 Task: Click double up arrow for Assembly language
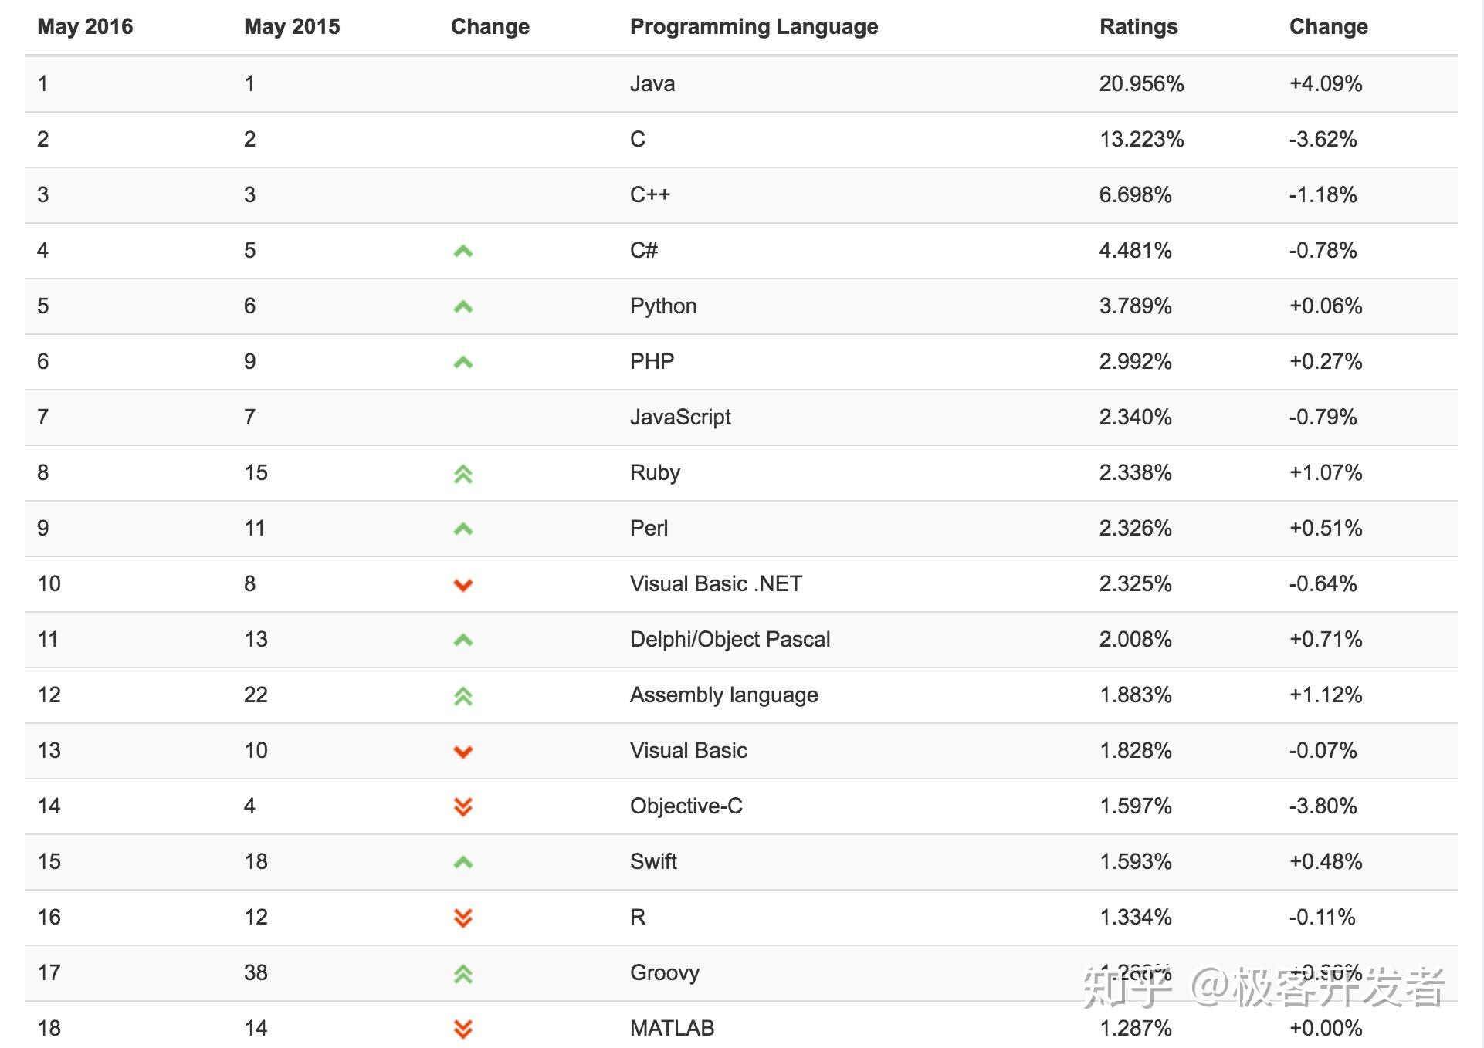[462, 696]
